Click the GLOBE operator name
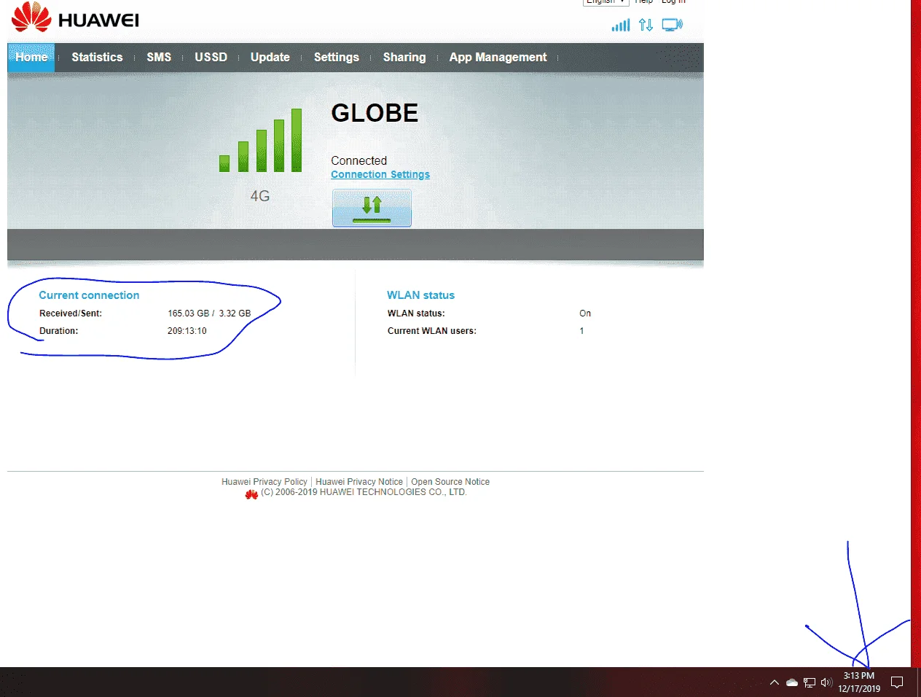The image size is (921, 697). pos(375,113)
